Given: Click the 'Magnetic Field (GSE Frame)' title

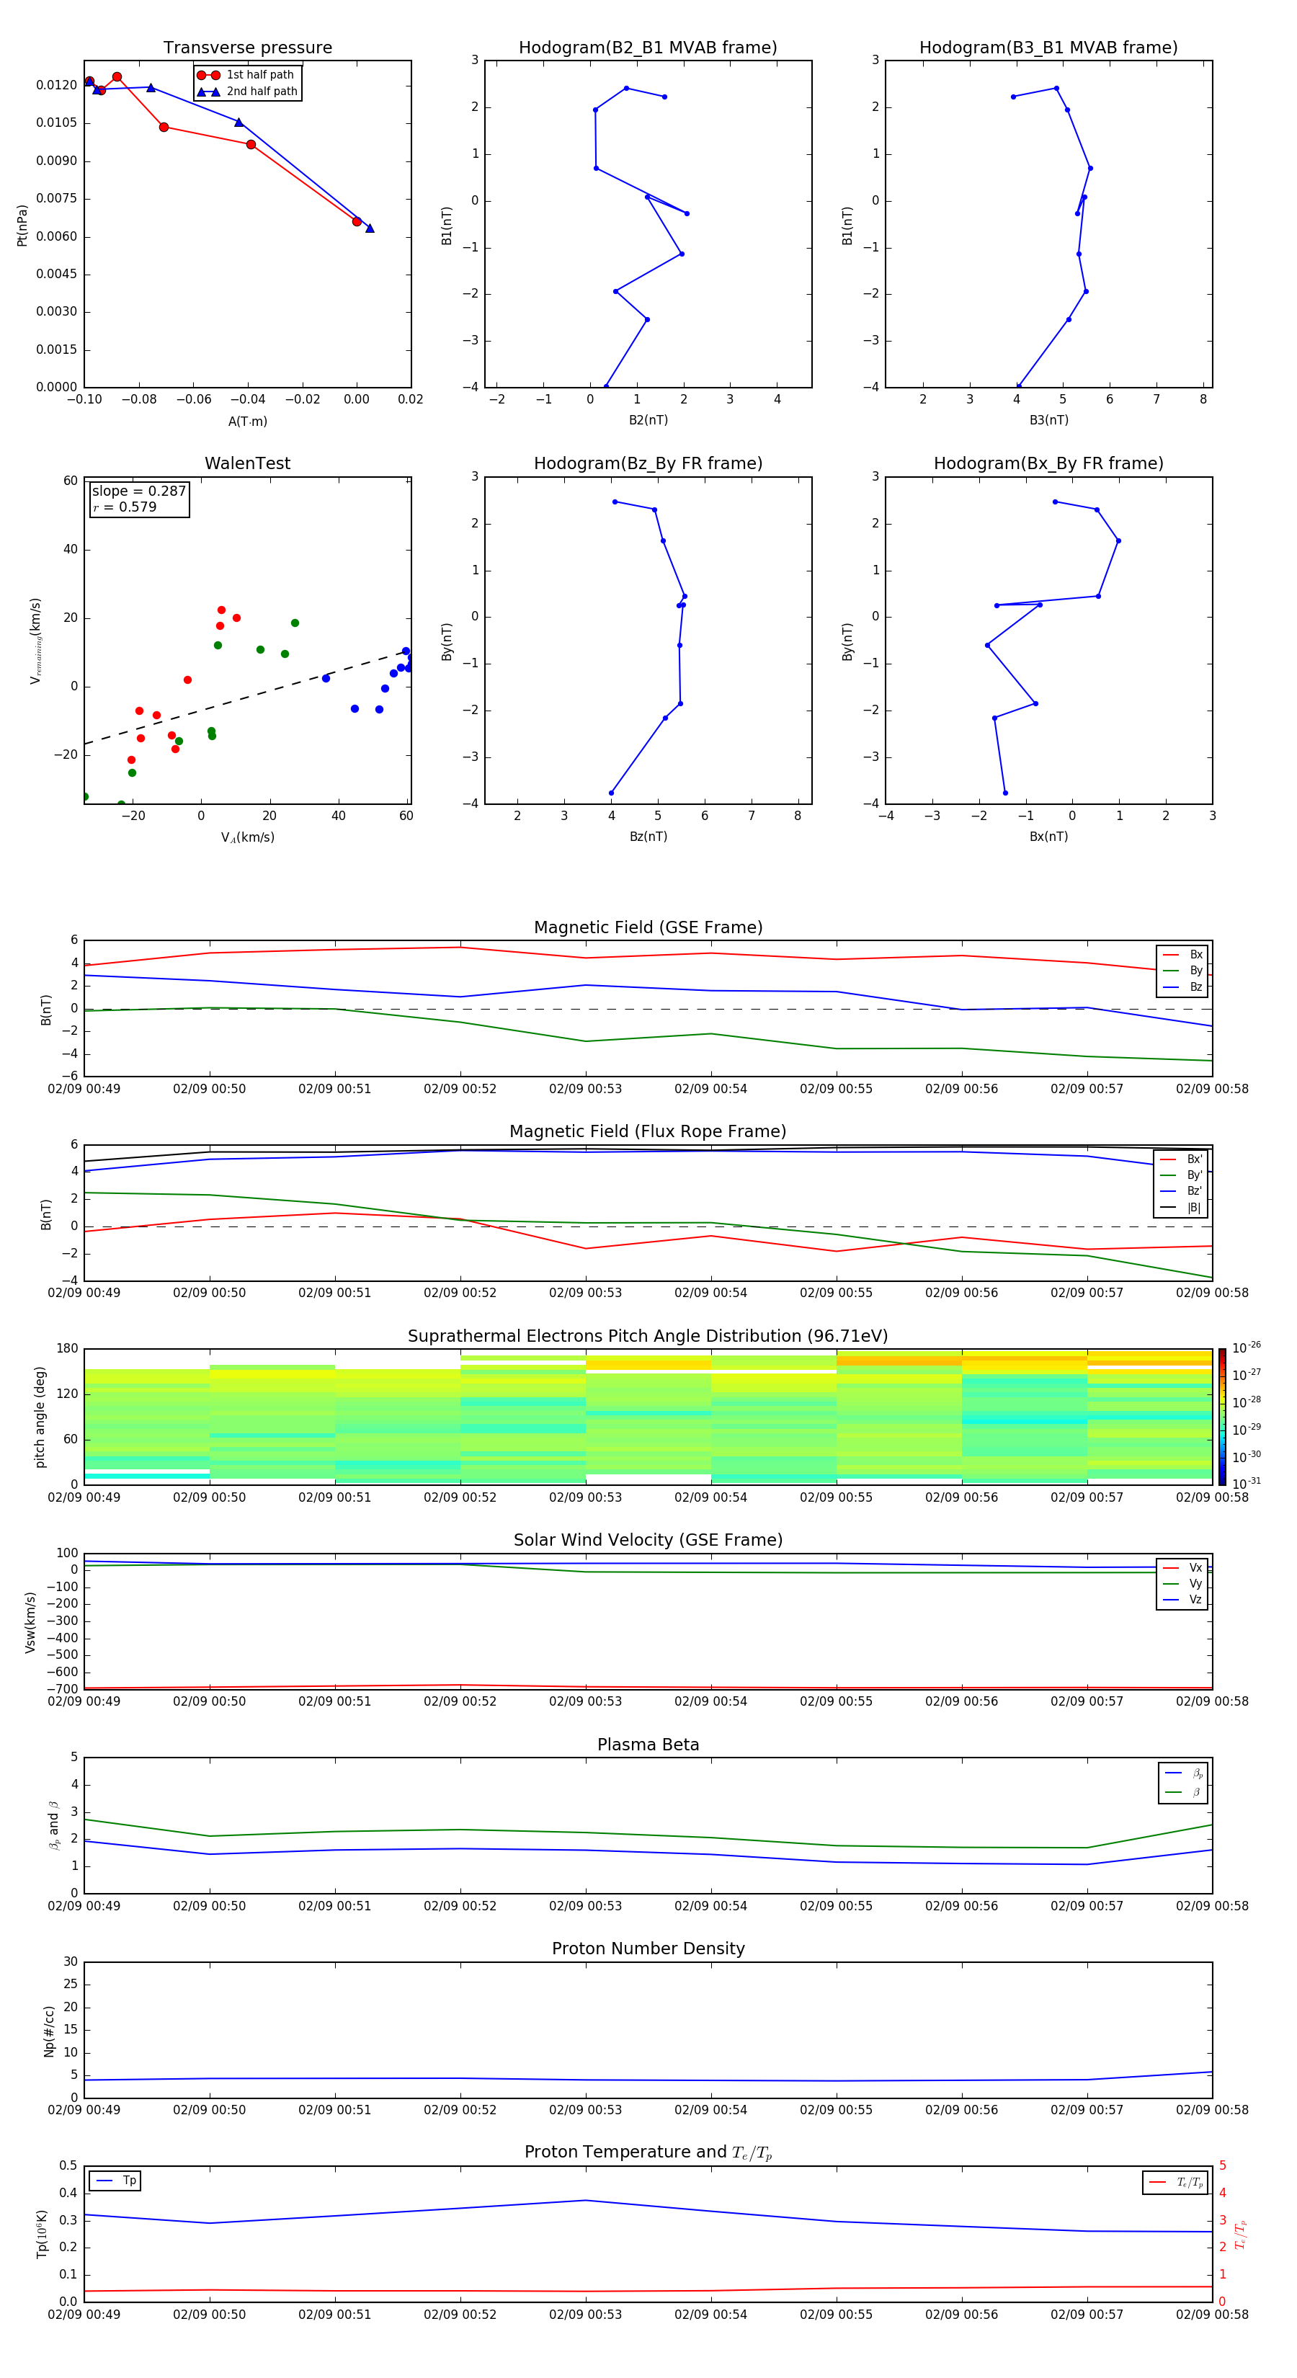Looking at the screenshot, I should [x=648, y=927].
